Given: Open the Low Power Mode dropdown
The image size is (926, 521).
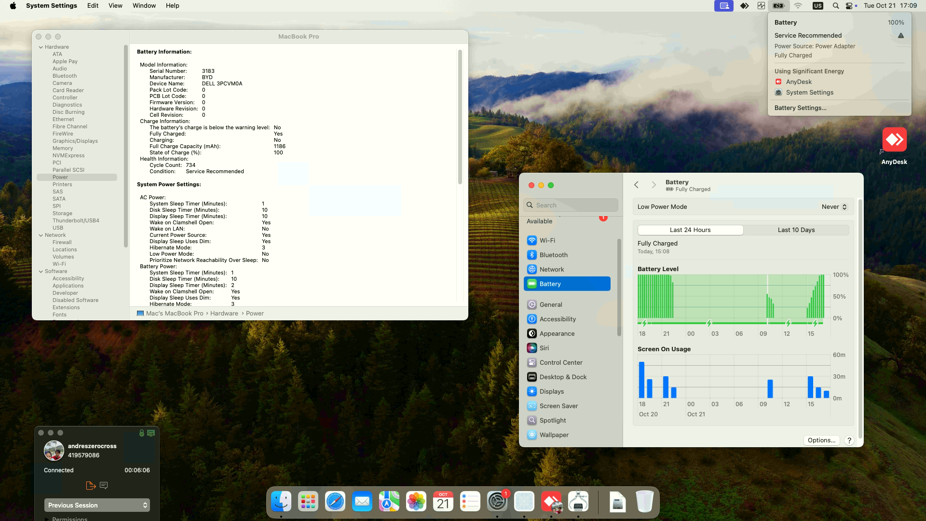Looking at the screenshot, I should 834,206.
